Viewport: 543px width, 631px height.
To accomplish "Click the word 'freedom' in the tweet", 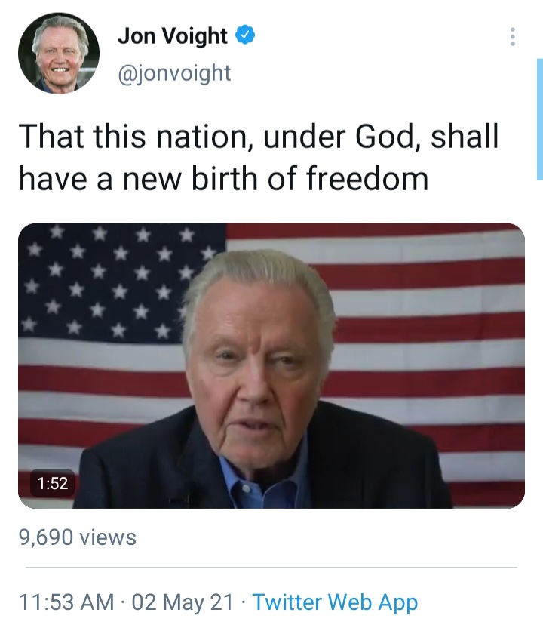I will point(367,178).
